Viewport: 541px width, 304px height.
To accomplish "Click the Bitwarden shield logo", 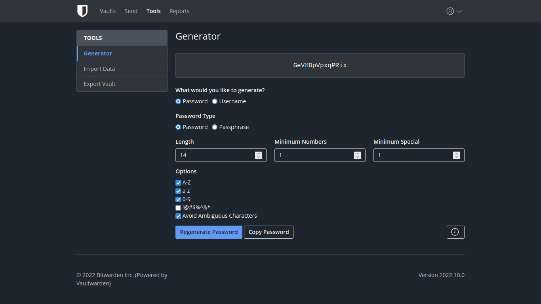I will (82, 11).
